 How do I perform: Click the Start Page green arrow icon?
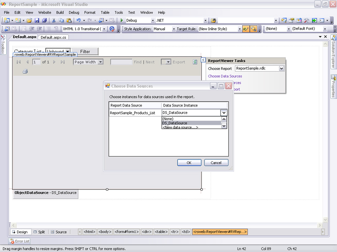click(314, 20)
